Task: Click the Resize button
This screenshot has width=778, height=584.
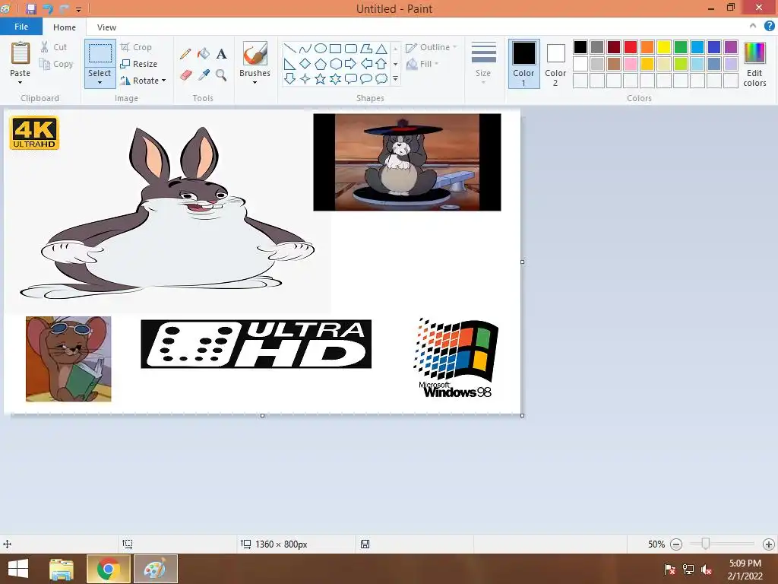Action: (x=139, y=64)
